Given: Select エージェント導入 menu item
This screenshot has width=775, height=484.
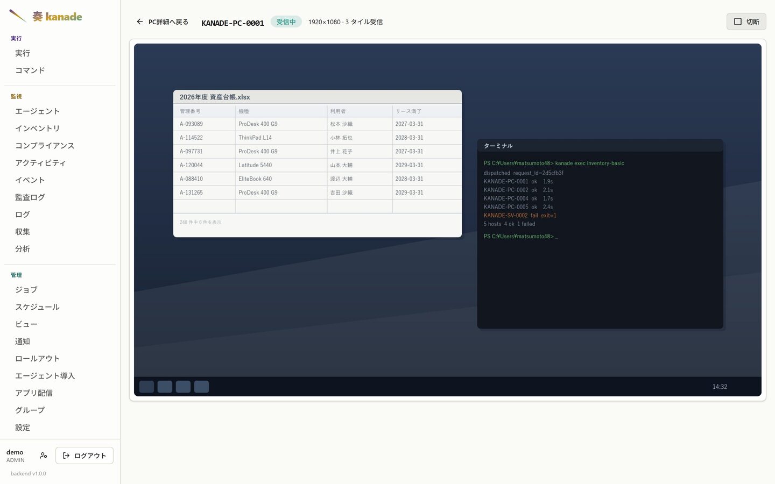Looking at the screenshot, I should pyautogui.click(x=60, y=376).
